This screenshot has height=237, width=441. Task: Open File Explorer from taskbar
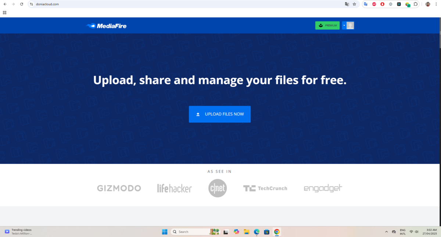click(x=247, y=232)
